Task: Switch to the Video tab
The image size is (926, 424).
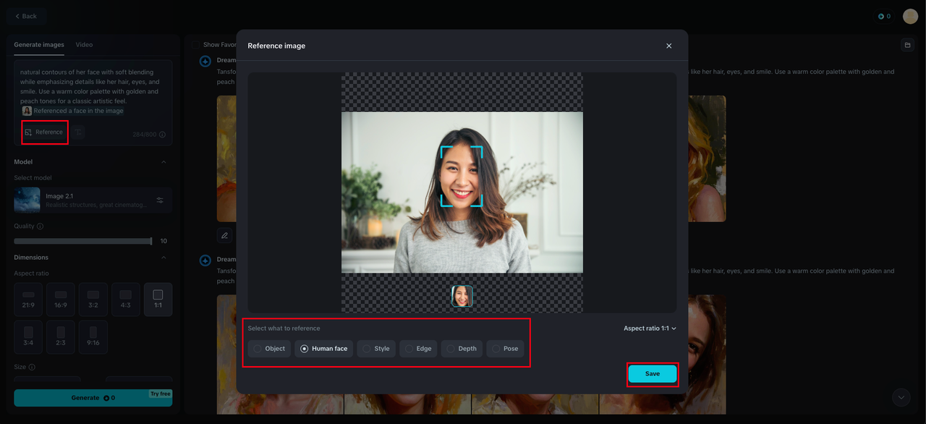Action: [x=84, y=45]
